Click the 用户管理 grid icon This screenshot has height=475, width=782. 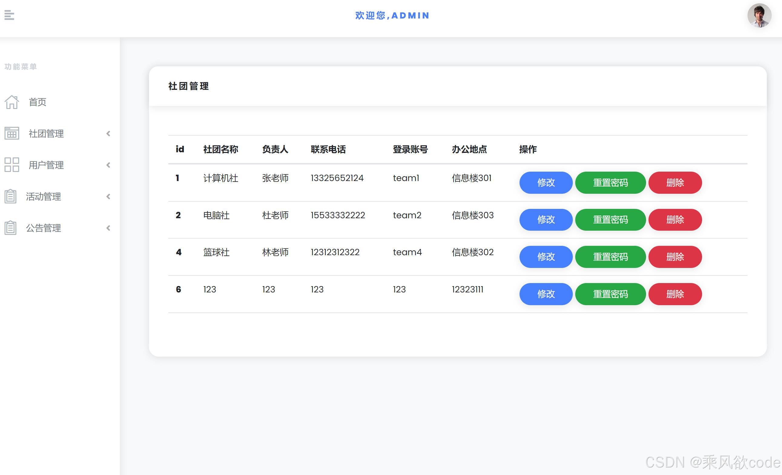click(x=12, y=165)
